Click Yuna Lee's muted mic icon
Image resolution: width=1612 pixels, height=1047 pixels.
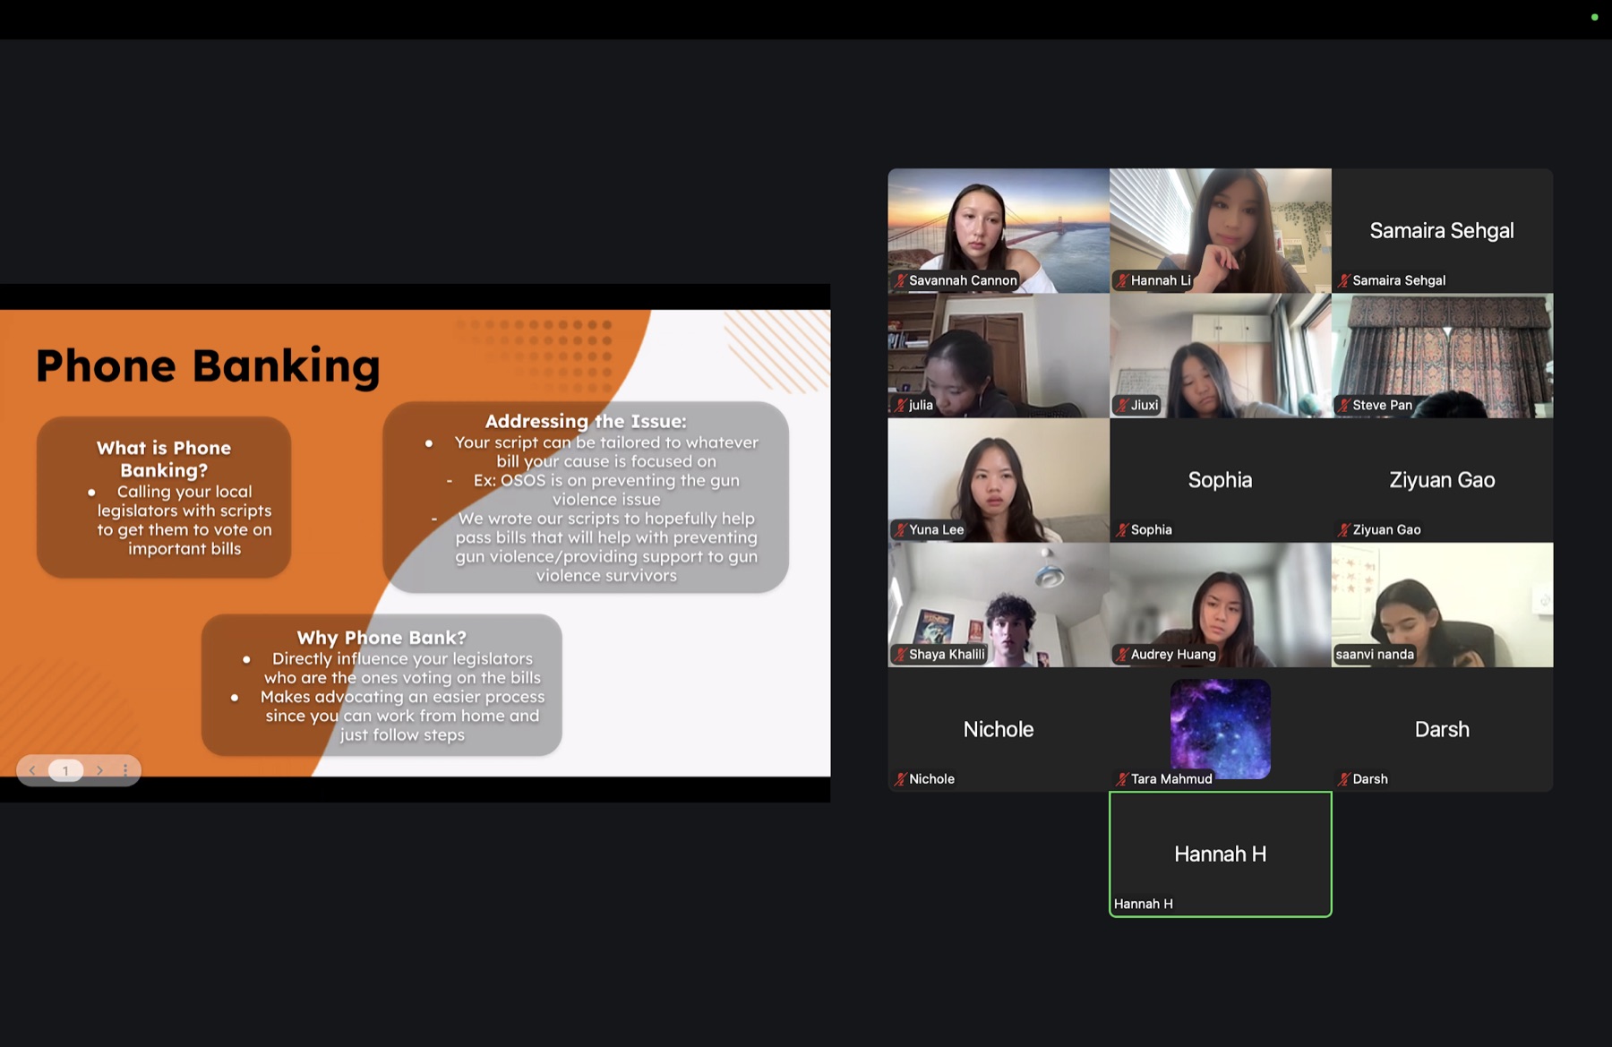899,529
